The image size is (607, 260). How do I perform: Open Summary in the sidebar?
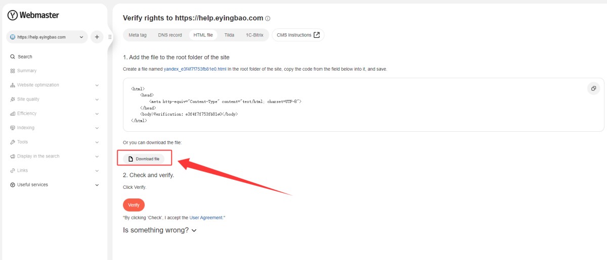coord(27,71)
